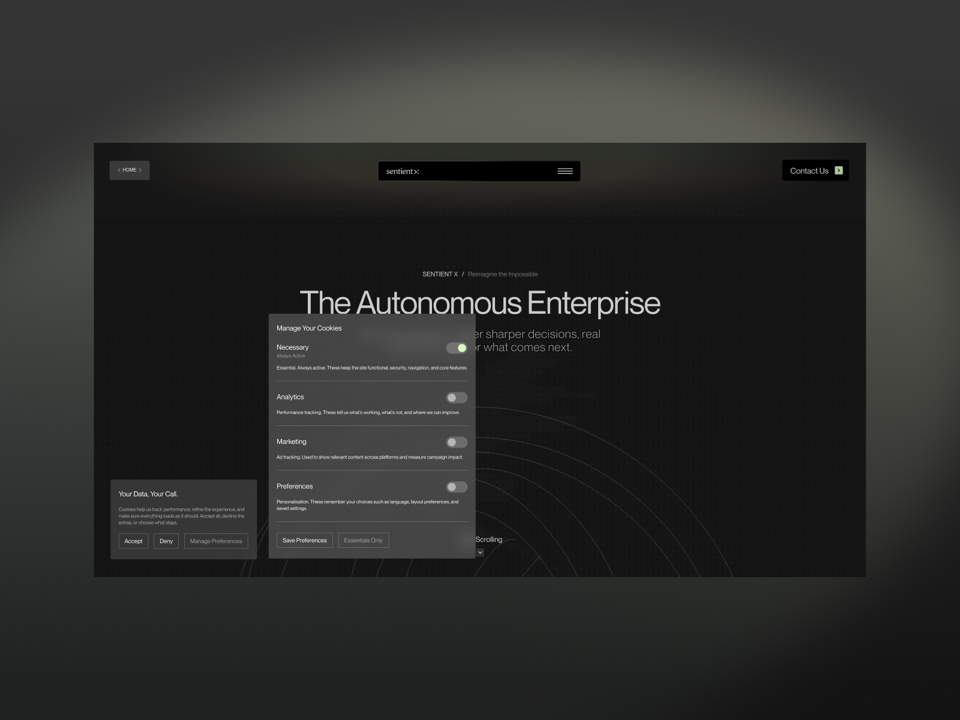Turn on the Marketing cookies switch
960x720 pixels.
tap(457, 442)
